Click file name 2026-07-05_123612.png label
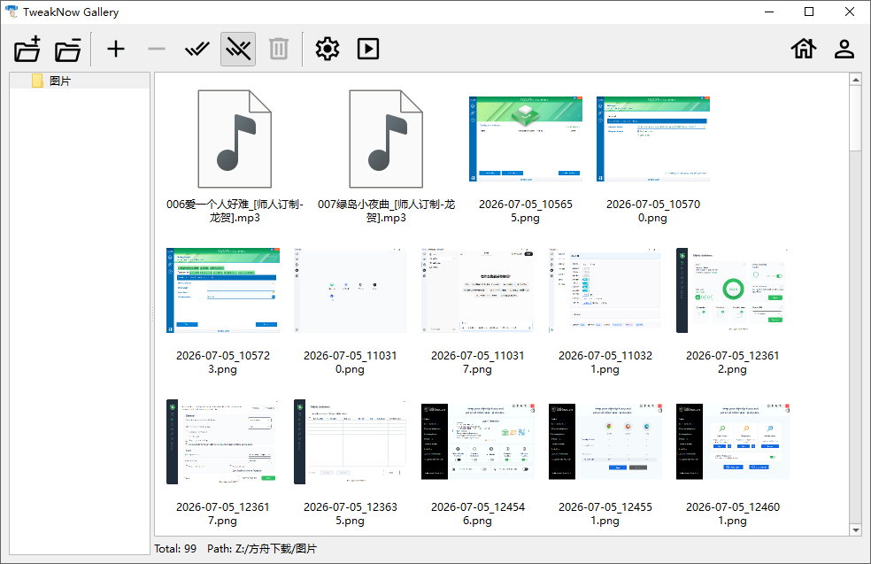The width and height of the screenshot is (871, 564). coord(733,362)
